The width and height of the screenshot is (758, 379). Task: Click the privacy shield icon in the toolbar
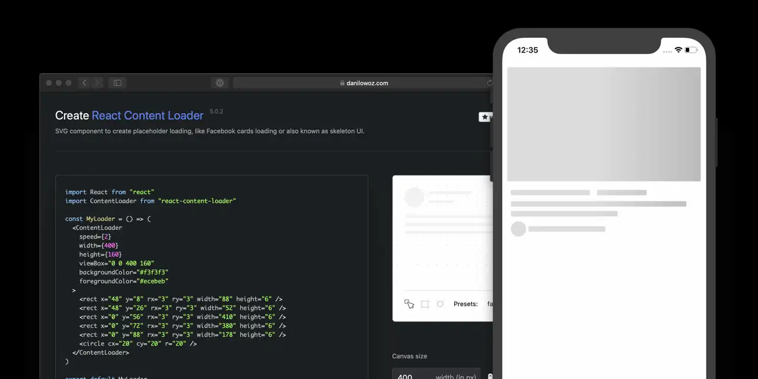pos(220,83)
